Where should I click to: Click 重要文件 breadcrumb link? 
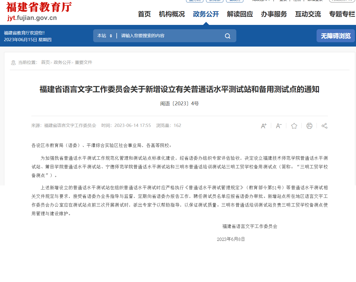(83, 63)
